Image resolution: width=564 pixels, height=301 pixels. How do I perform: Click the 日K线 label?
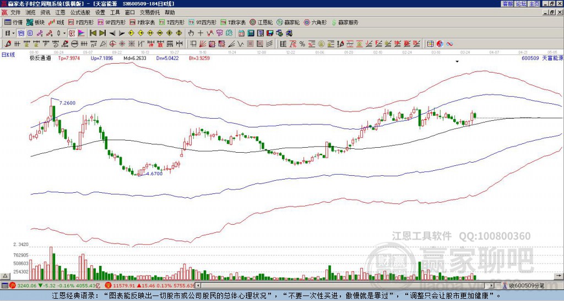[x=8, y=55]
